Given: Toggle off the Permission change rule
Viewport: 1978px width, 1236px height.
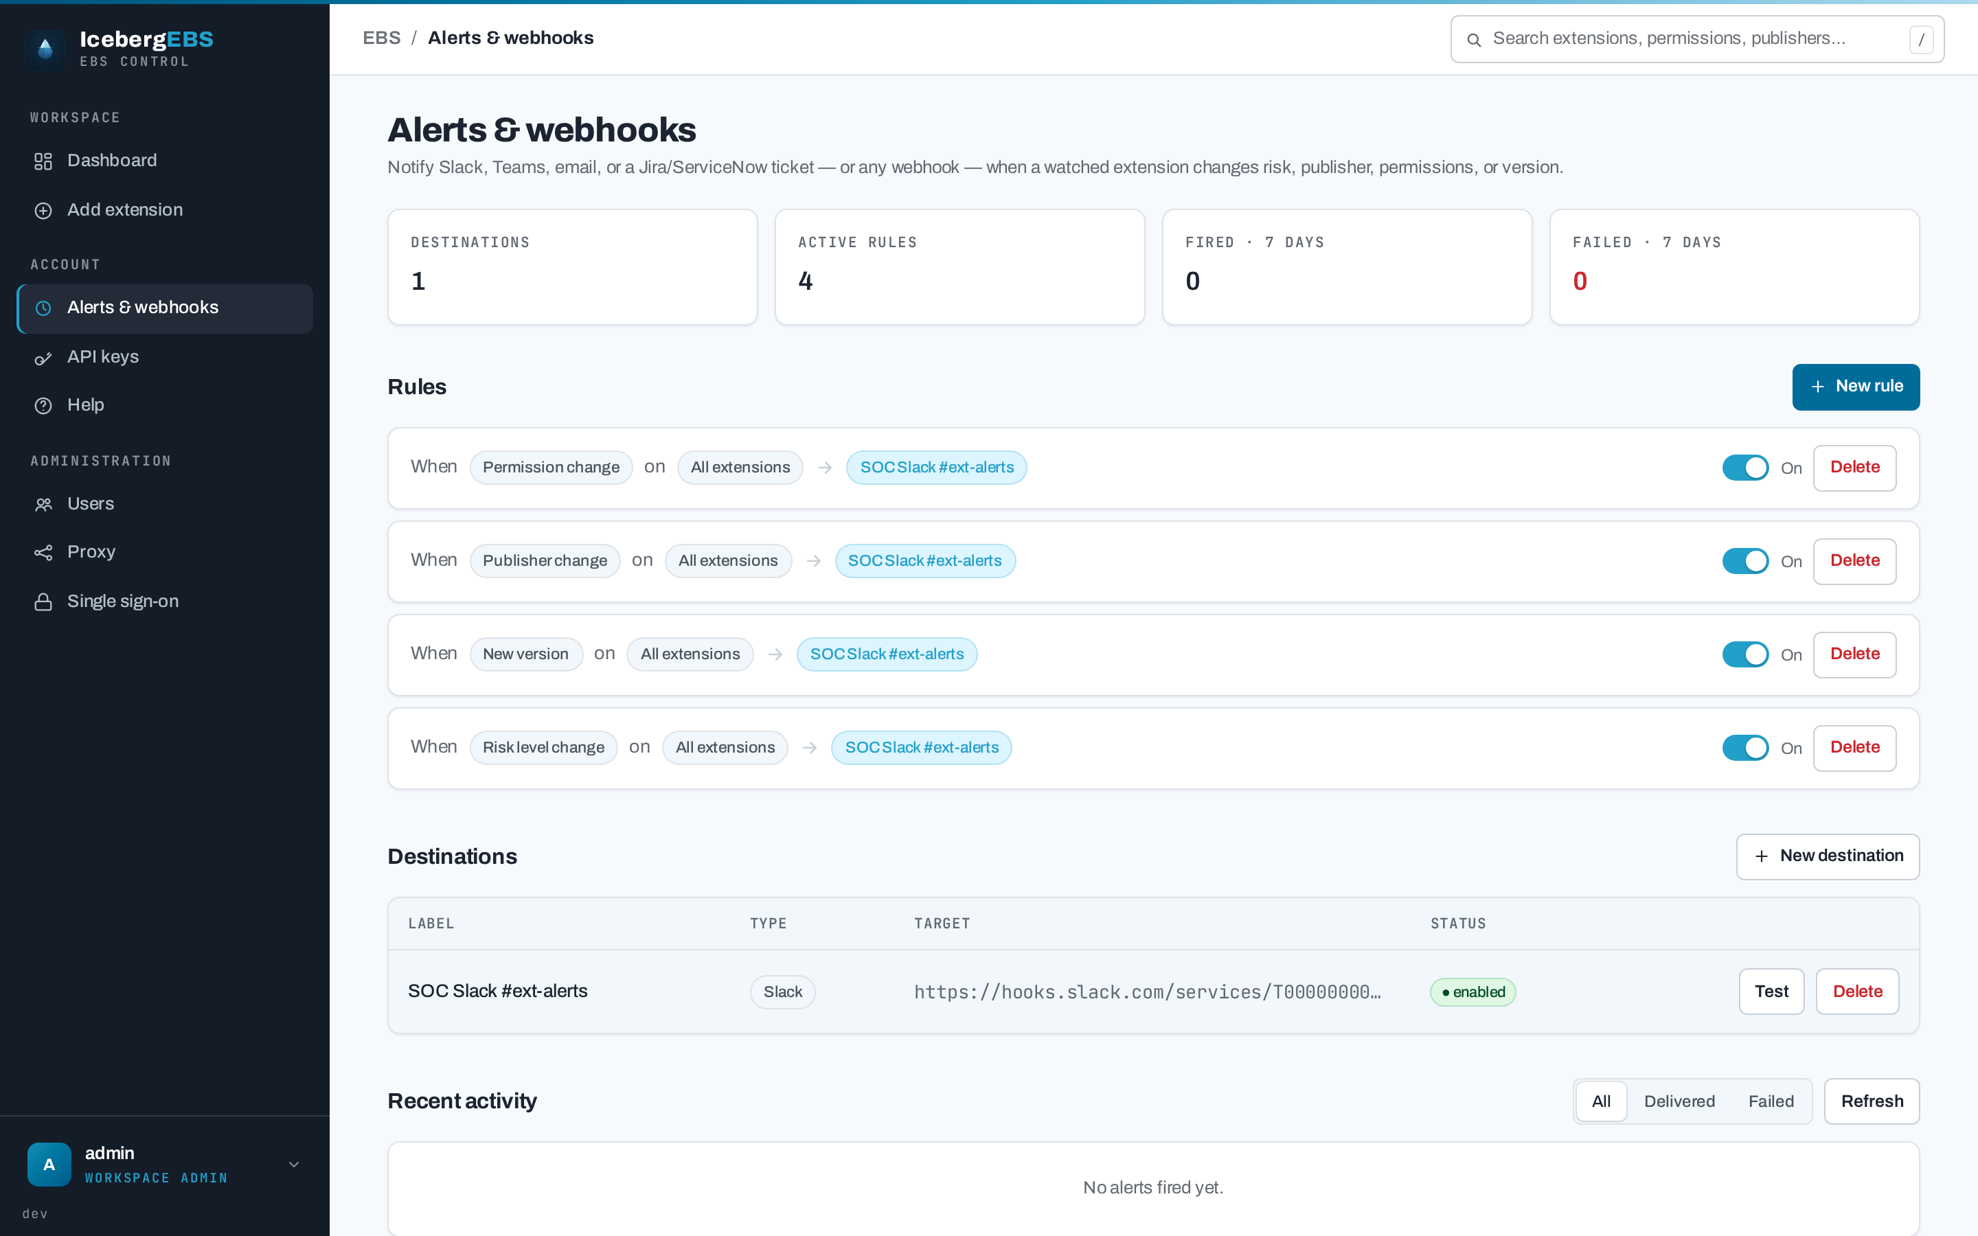Looking at the screenshot, I should (1745, 468).
